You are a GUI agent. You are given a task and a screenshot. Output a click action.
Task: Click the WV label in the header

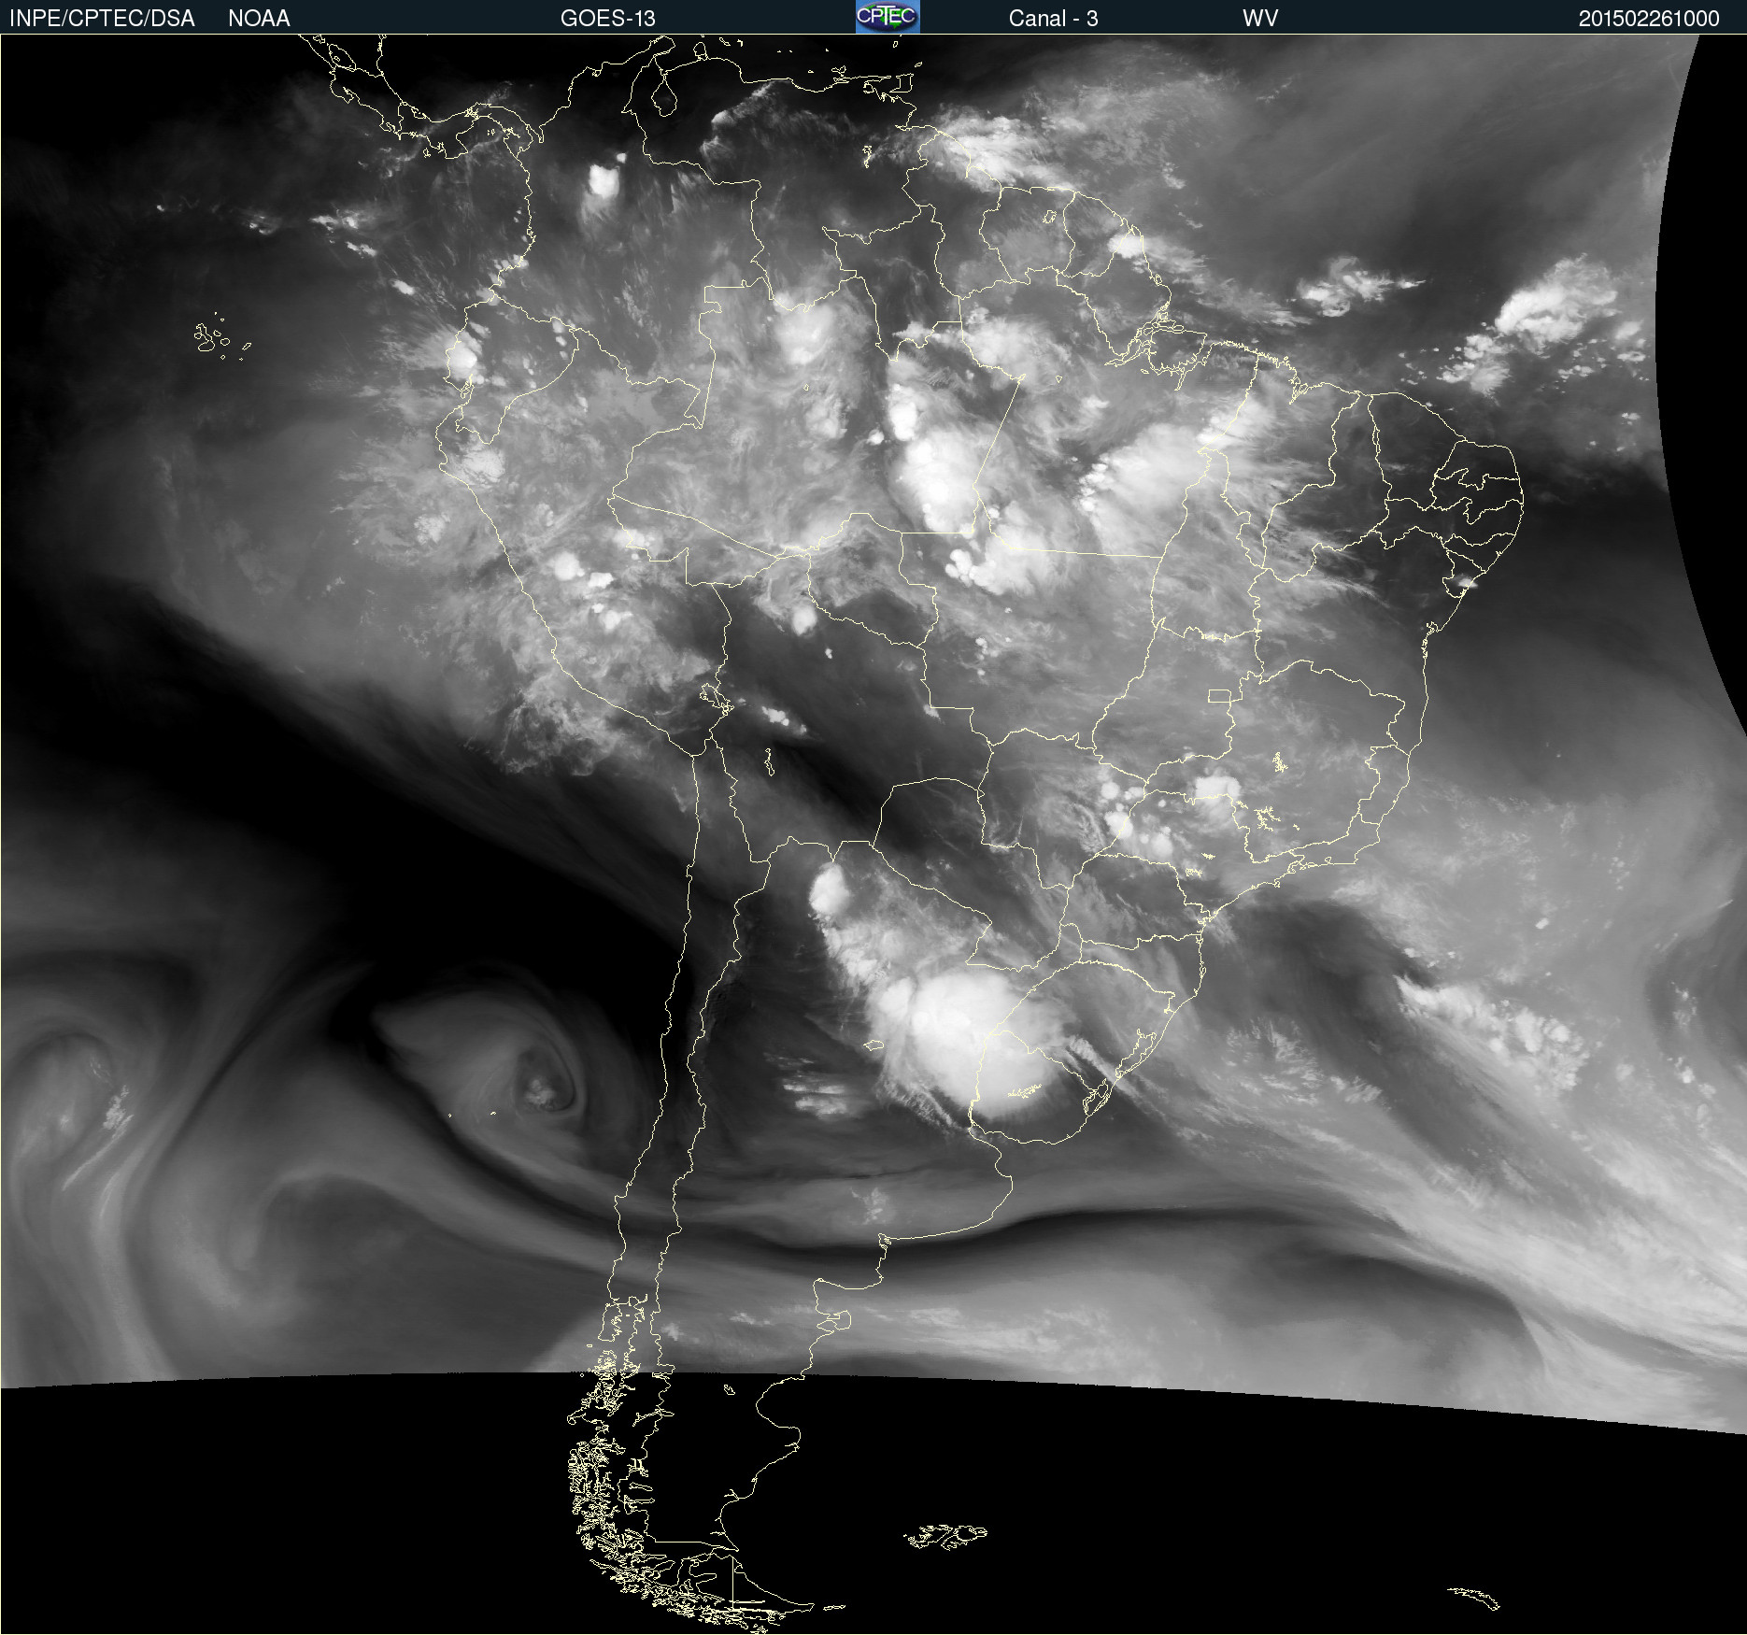click(x=1260, y=19)
